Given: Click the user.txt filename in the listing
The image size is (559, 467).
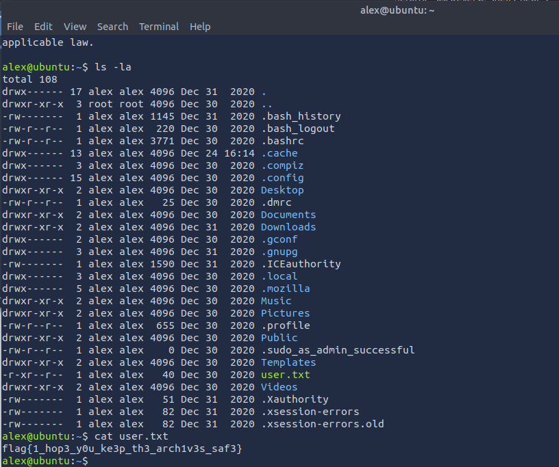Looking at the screenshot, I should click(285, 375).
